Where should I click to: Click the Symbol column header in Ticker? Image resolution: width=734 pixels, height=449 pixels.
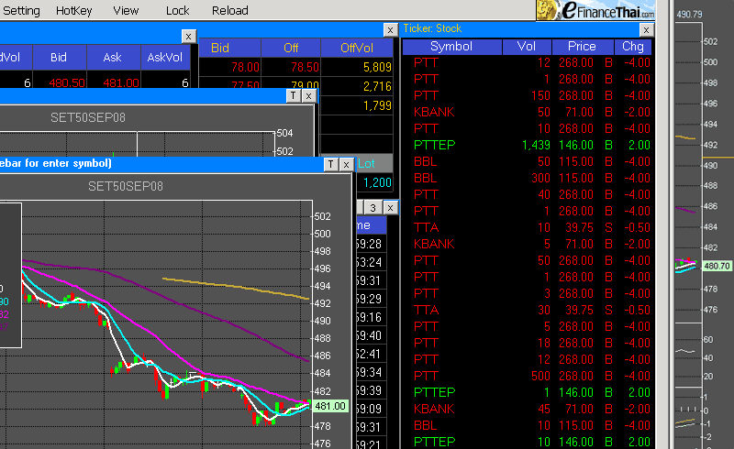451,47
